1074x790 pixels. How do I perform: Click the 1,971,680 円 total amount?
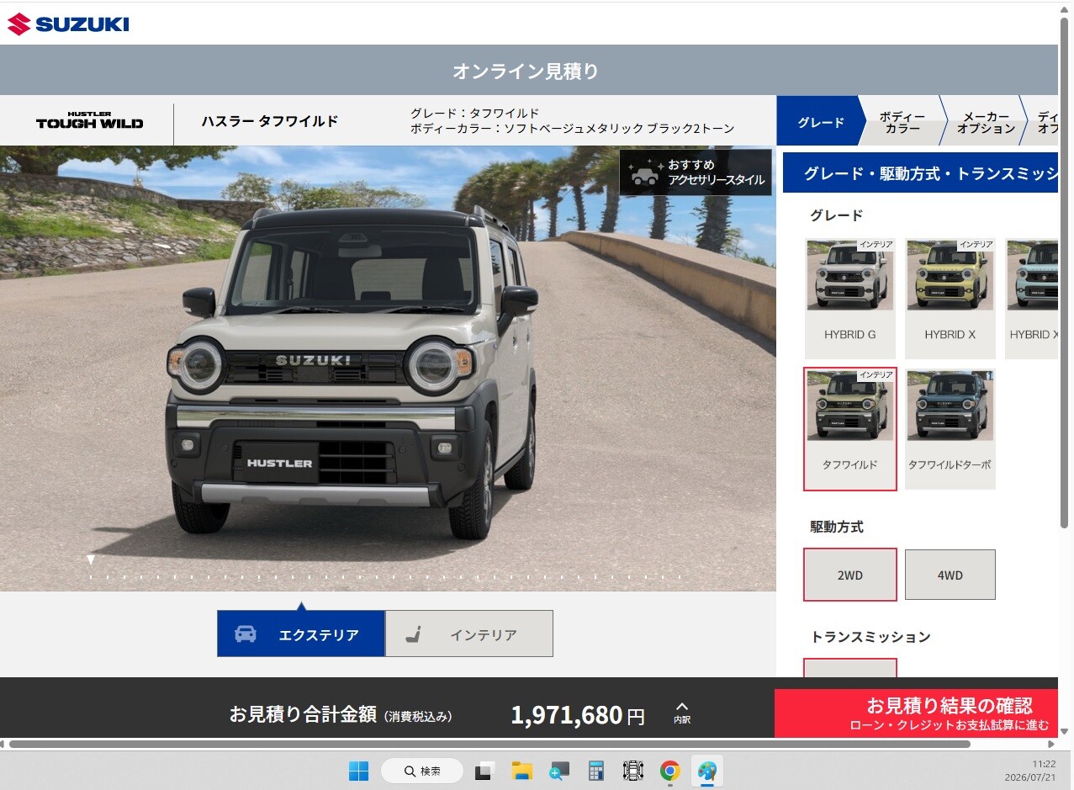coord(578,715)
